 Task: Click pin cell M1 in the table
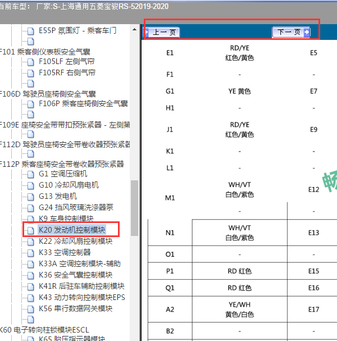coord(170,198)
